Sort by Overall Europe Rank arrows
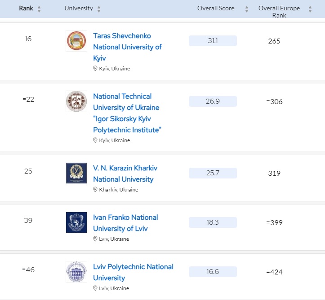The width and height of the screenshot is (325, 300). coord(310,9)
